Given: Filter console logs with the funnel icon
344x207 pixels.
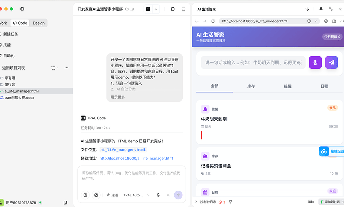Looking at the screenshot, I should (x=230, y=202).
